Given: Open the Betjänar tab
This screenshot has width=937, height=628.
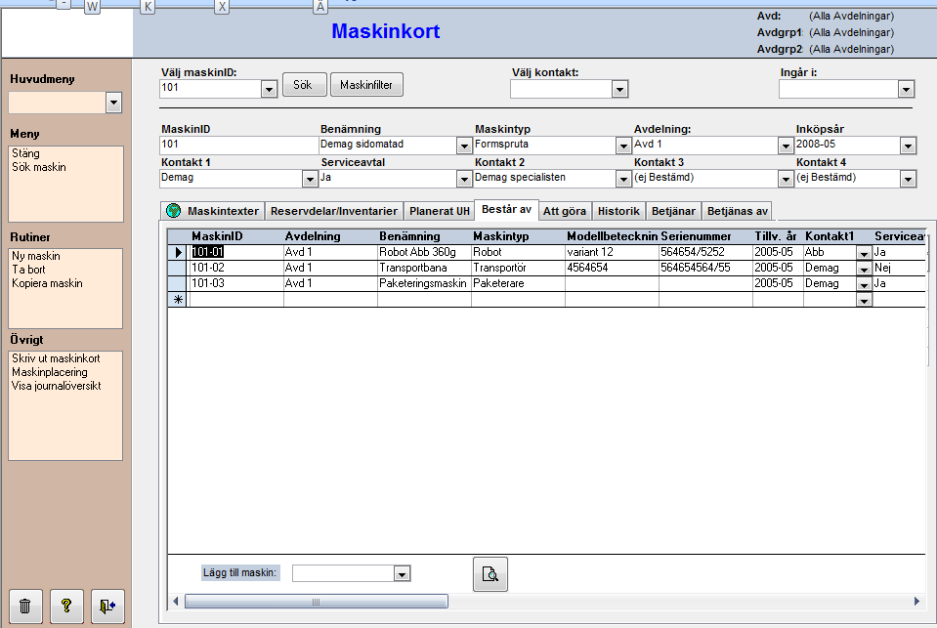Looking at the screenshot, I should pyautogui.click(x=673, y=211).
